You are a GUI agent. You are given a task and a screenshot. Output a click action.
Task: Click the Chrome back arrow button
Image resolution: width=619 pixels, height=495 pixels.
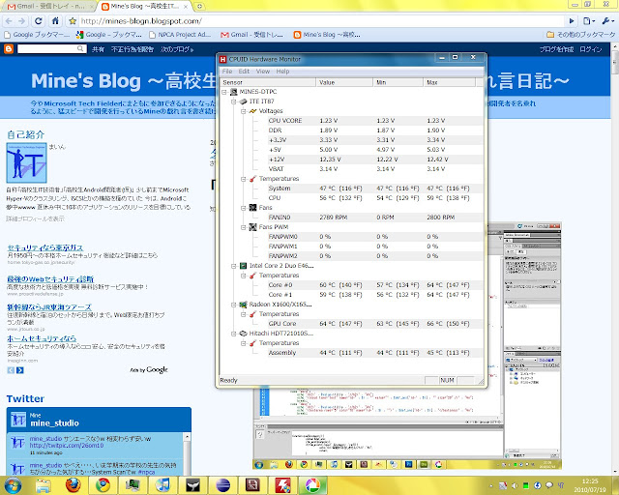pos(9,21)
